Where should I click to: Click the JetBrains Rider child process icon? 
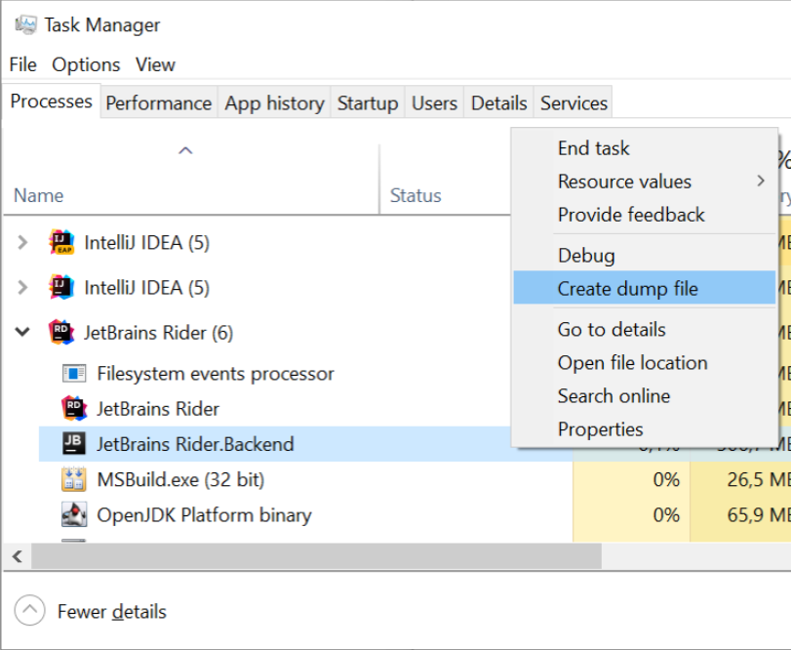tap(74, 408)
